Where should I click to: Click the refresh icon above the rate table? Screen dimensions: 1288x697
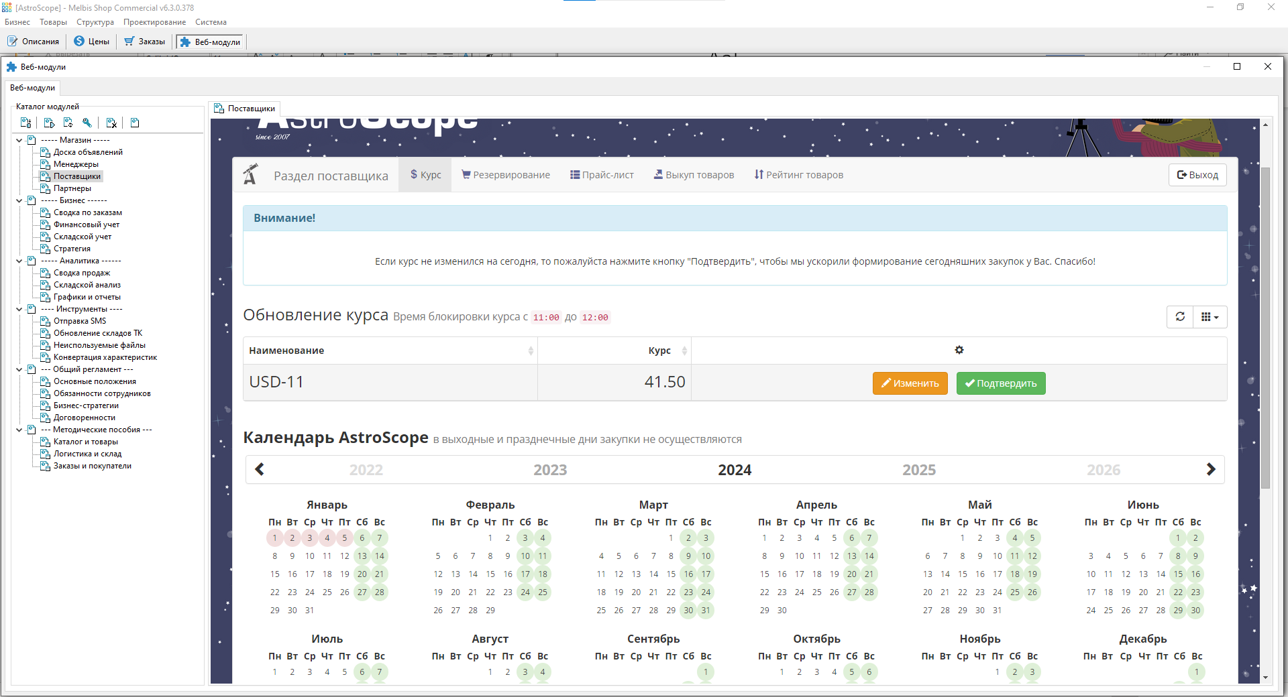coord(1180,317)
